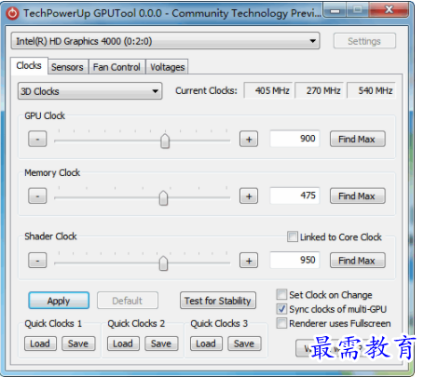Image resolution: width=424 pixels, height=377 pixels.
Task: Click the 270 MHz current clock readout
Action: (x=320, y=90)
